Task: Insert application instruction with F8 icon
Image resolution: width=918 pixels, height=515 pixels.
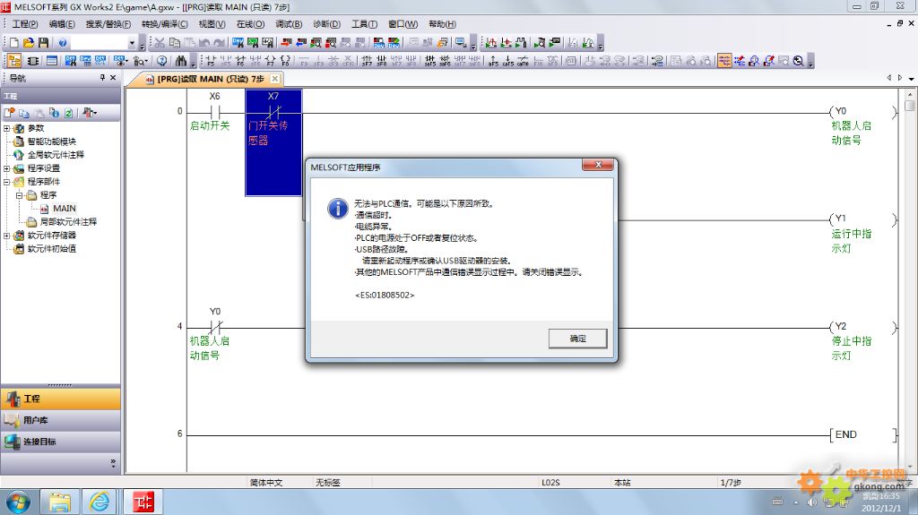Action: (285, 61)
